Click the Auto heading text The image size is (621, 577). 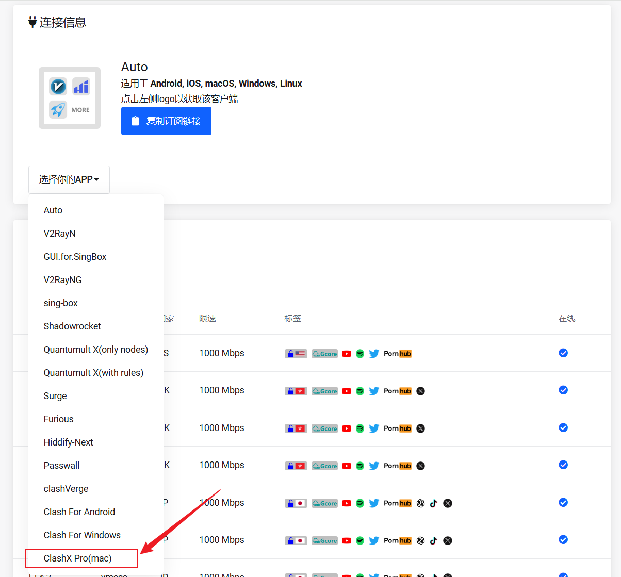tap(135, 67)
